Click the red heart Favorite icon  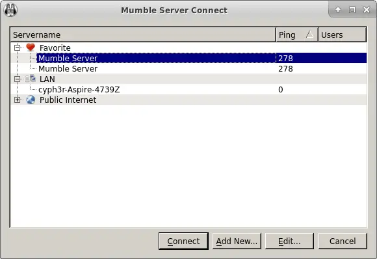click(31, 48)
